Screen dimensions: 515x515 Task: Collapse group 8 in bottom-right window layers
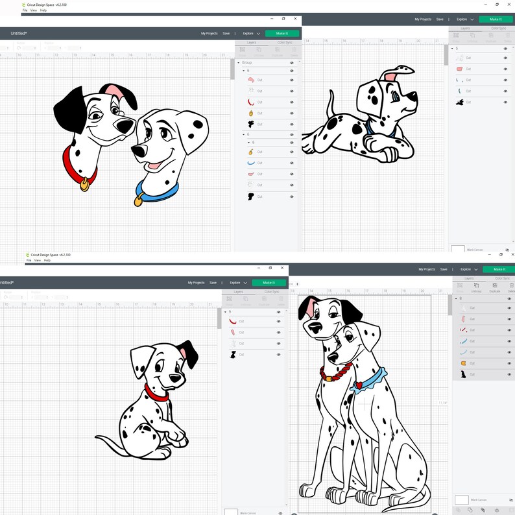point(456,298)
